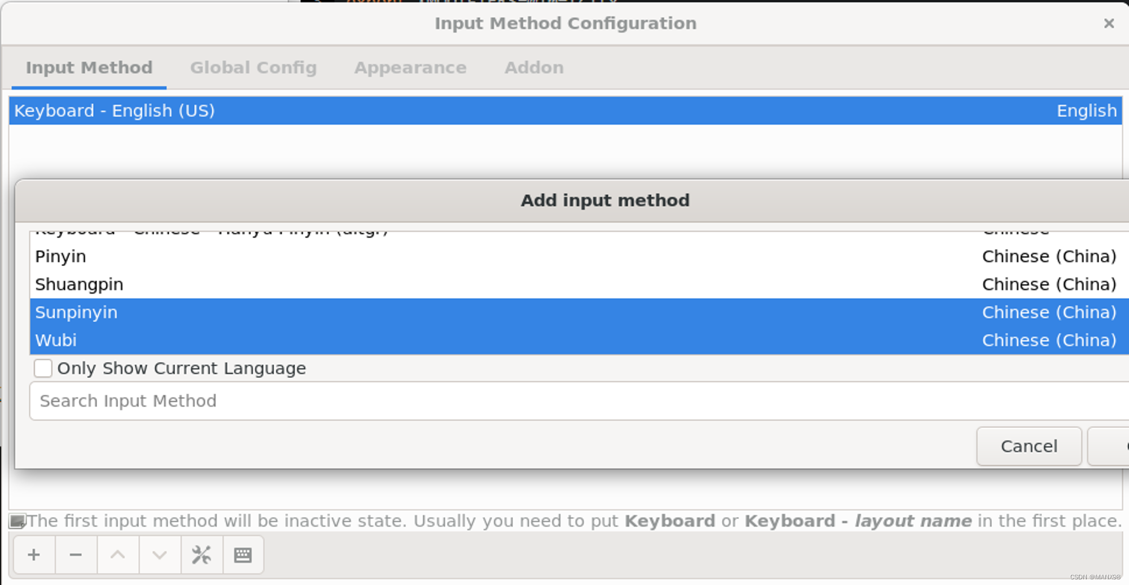Open input method configure tools icon
Viewport: 1129px width, 585px height.
[x=202, y=555]
